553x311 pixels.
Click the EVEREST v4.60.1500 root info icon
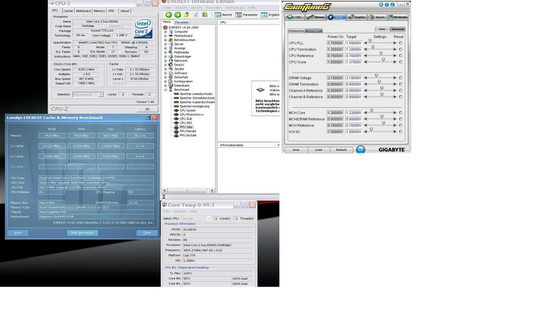[x=165, y=27]
